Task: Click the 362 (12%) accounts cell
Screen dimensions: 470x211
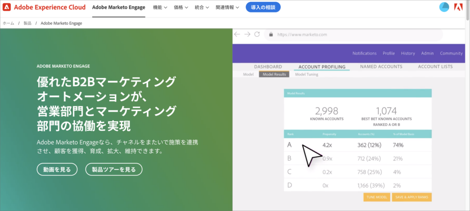Action: pos(369,145)
